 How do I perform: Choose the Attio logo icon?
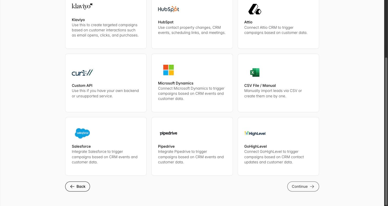[x=255, y=9]
